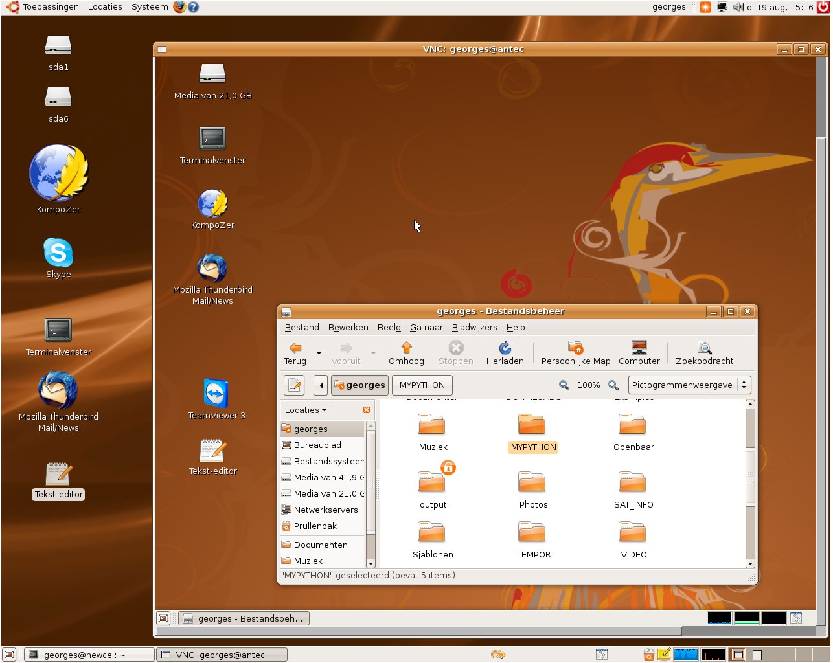Viewport: 833px width, 663px height.
Task: Open the Bladwijzers menu
Action: tap(474, 328)
